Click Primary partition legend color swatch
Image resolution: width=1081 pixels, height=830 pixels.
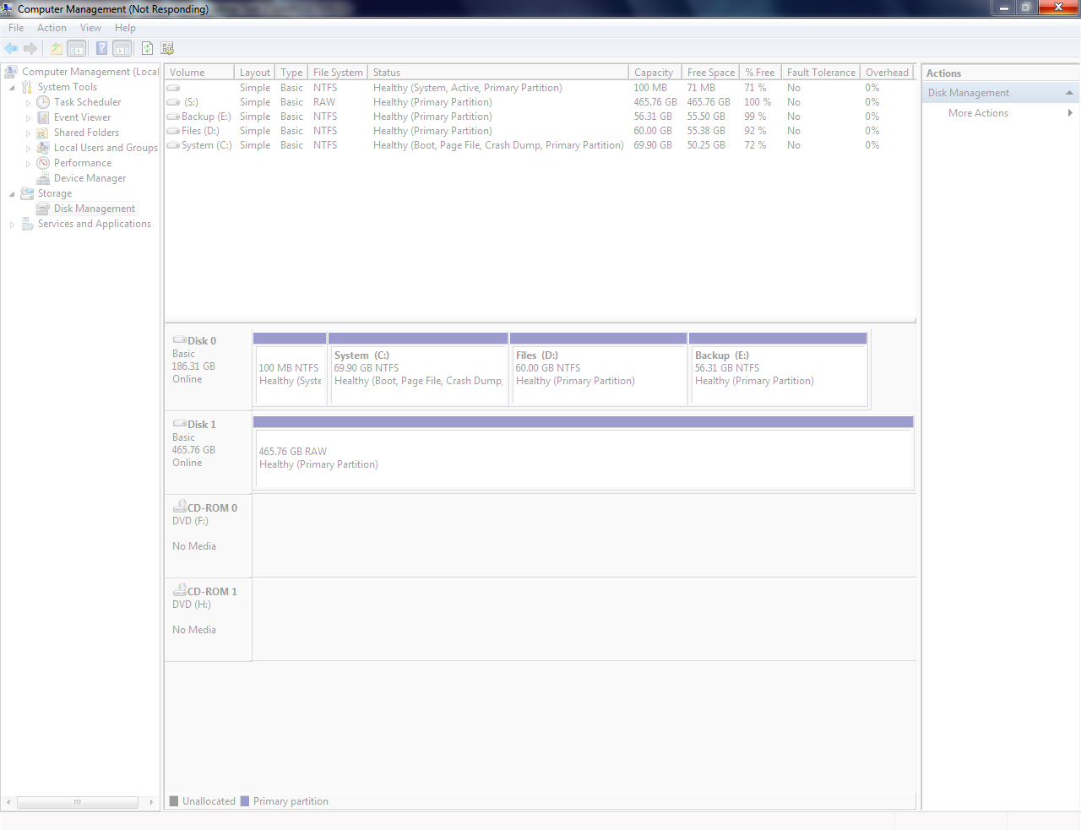pyautogui.click(x=245, y=801)
